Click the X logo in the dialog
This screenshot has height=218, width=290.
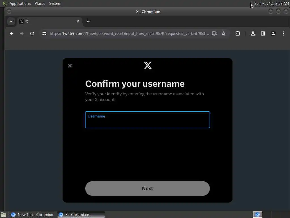coord(148,66)
